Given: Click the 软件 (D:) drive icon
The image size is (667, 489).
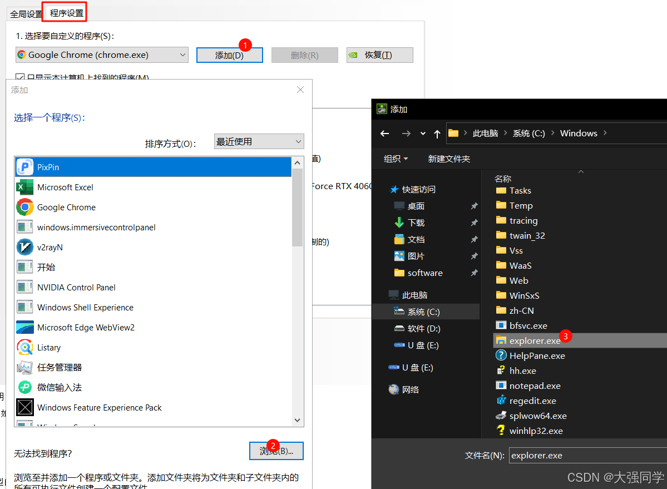Looking at the screenshot, I should click(399, 328).
